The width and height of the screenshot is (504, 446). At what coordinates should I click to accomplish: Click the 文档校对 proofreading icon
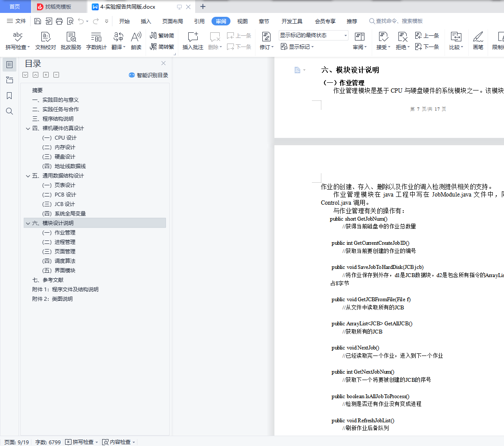coord(45,41)
